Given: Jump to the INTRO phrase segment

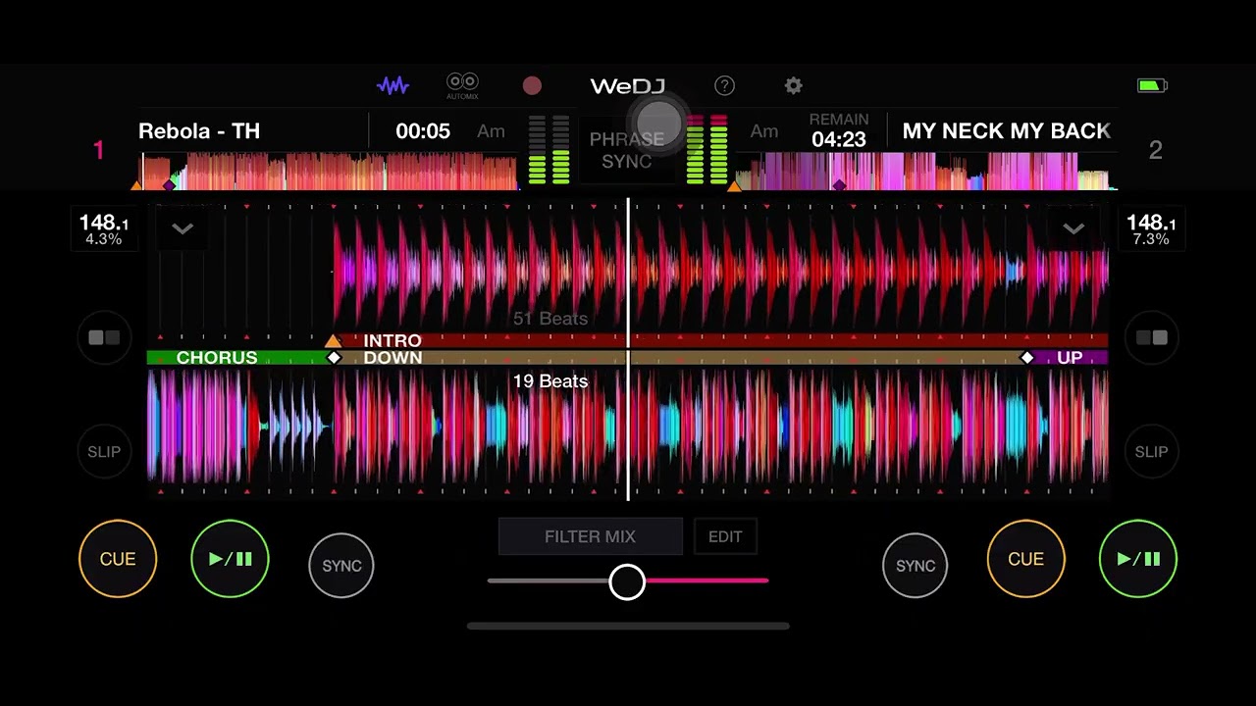Looking at the screenshot, I should click(721, 340).
